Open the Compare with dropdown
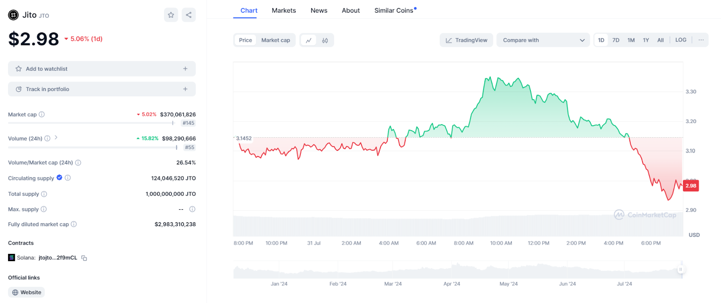Image resolution: width=721 pixels, height=303 pixels. click(543, 40)
